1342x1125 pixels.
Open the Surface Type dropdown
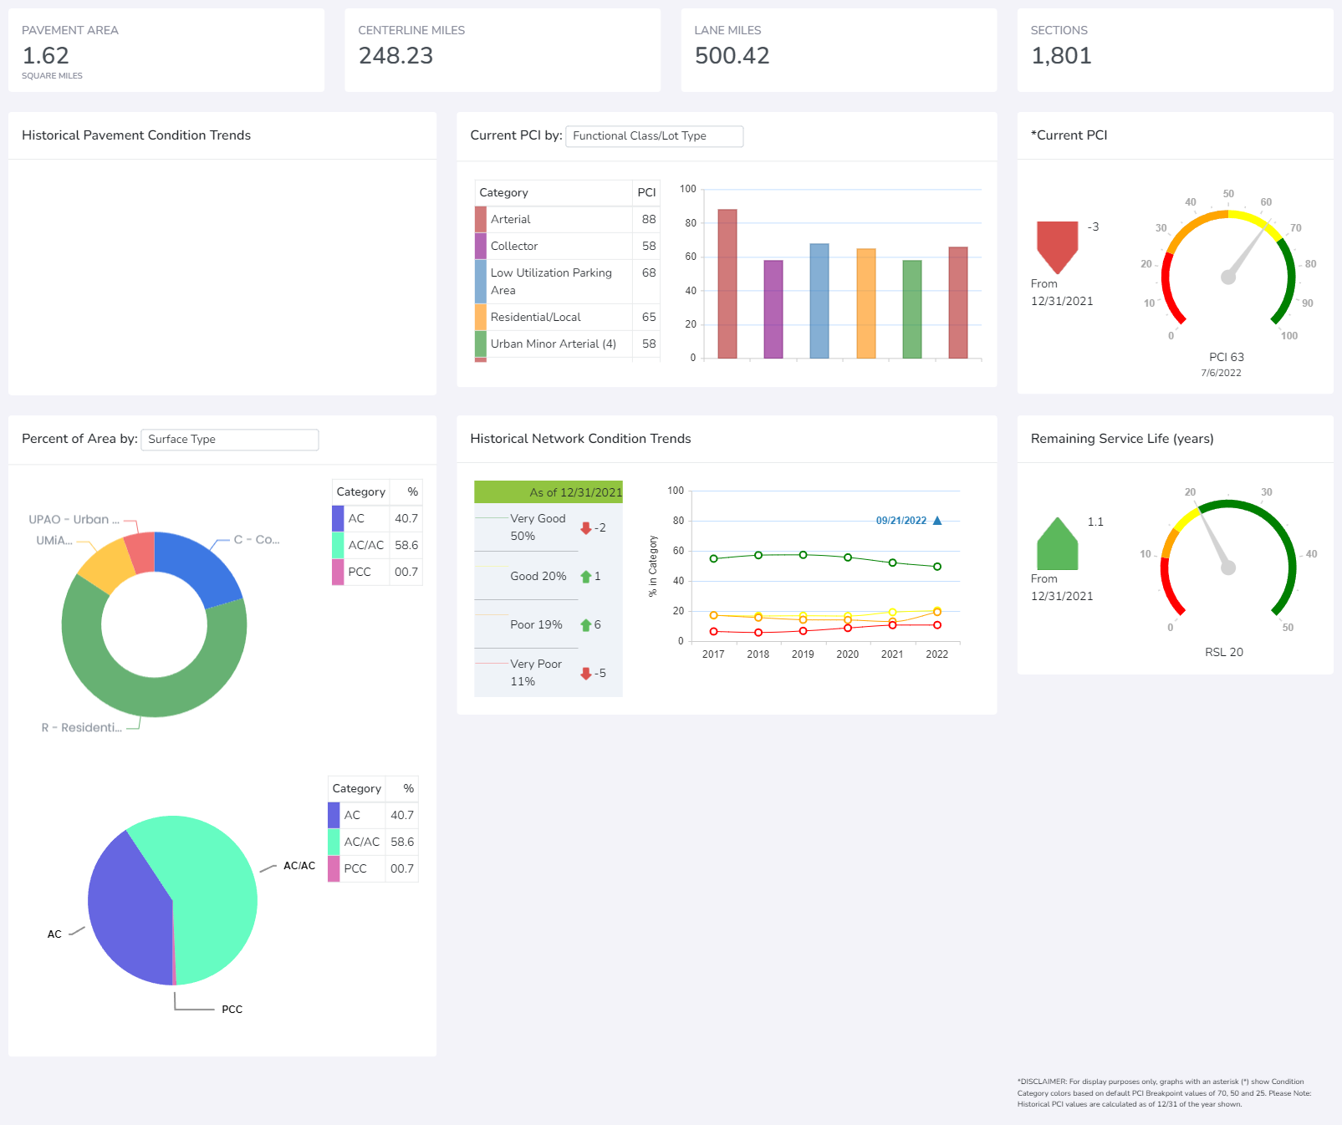click(x=229, y=440)
